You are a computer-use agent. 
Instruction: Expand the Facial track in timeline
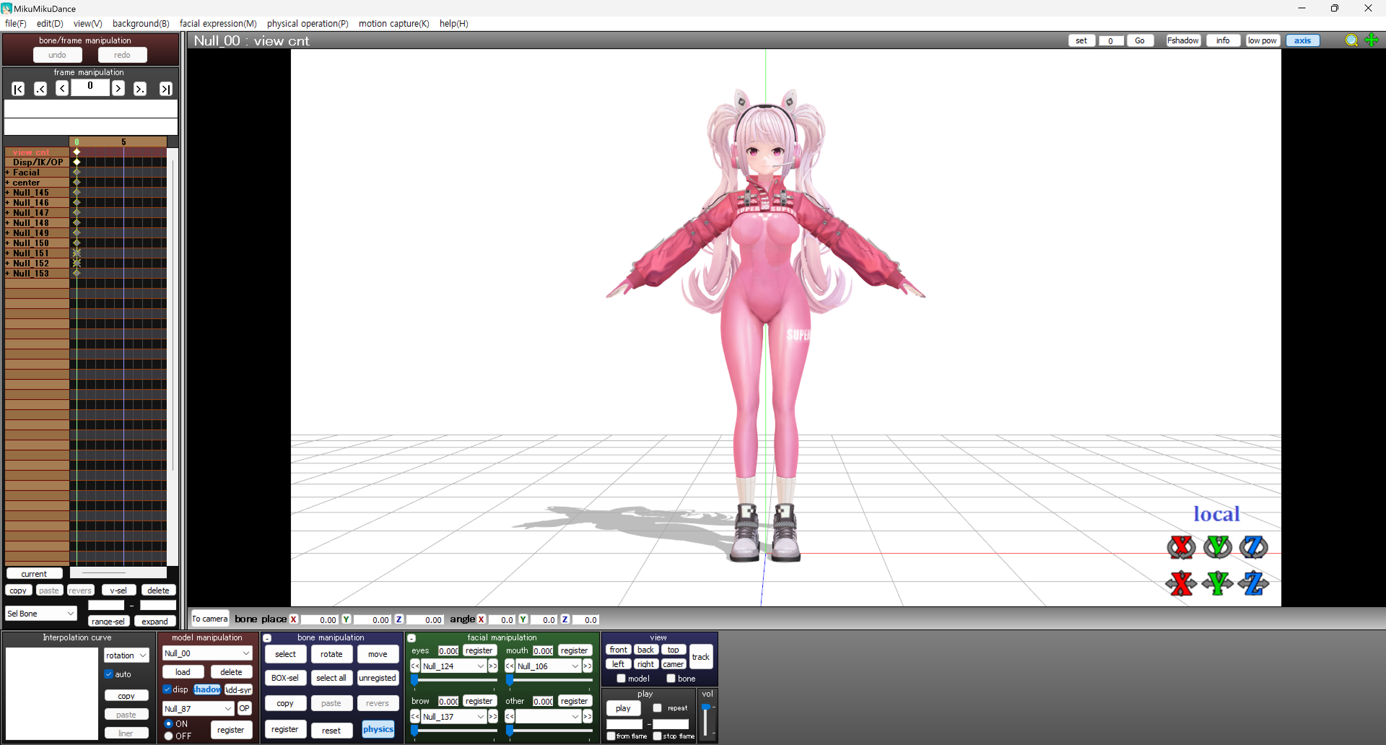(8, 173)
